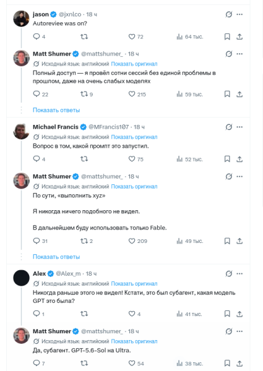Open more options menu on jason's tweet

(239, 14)
